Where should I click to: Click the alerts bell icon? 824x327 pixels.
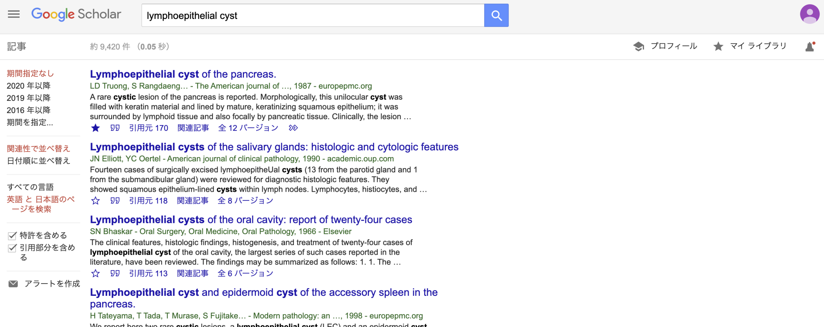810,47
